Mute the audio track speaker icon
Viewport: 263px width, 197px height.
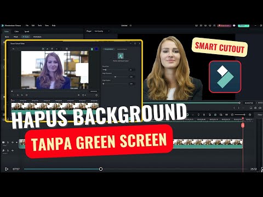13,150
